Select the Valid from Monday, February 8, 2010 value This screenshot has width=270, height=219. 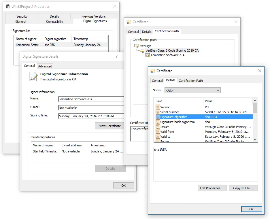227,132
